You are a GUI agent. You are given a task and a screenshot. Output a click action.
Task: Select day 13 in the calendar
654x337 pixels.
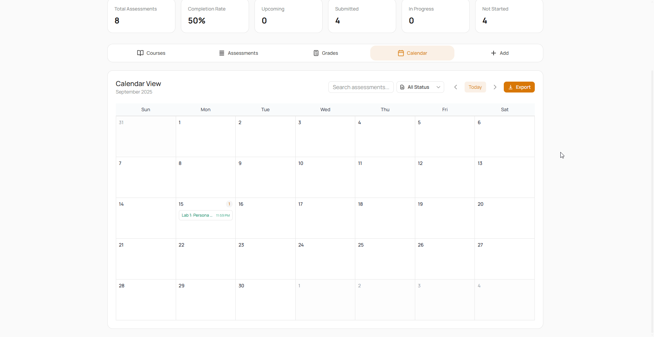coord(504,178)
